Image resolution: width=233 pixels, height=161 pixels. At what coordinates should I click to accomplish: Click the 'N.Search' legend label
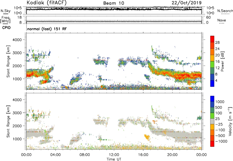pyautogui.click(x=225, y=11)
